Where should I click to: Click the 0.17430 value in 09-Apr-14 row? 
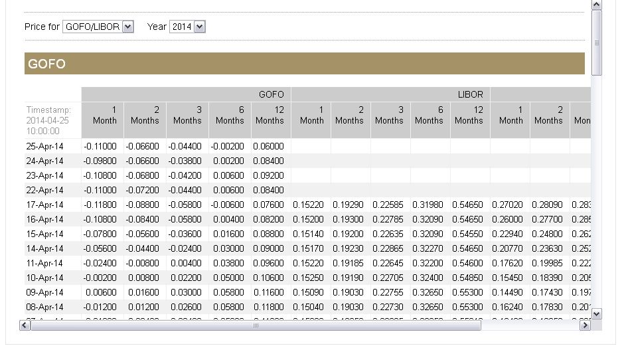547,292
